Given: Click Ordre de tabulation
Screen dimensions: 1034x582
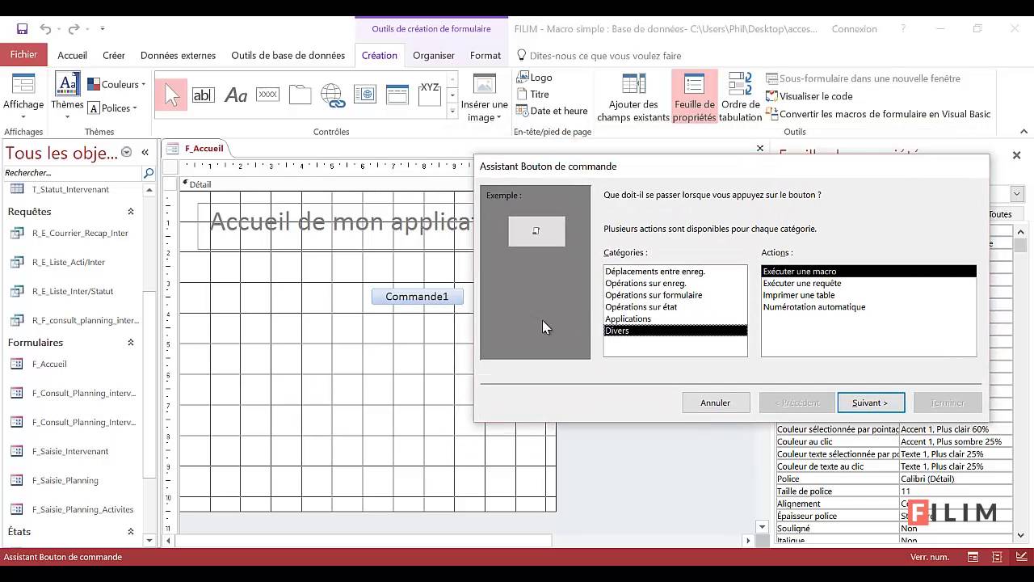Looking at the screenshot, I should coord(741,97).
